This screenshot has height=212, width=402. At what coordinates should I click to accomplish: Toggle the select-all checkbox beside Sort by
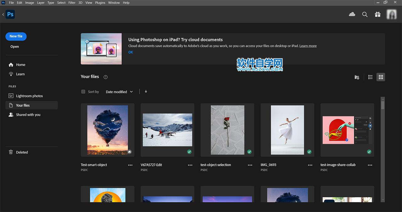tap(83, 92)
